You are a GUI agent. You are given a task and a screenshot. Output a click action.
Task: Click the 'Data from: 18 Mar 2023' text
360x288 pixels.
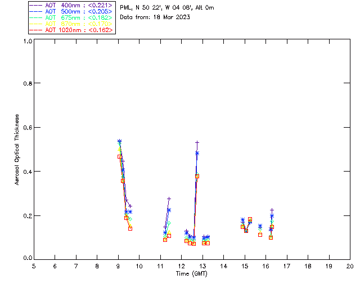(155, 17)
